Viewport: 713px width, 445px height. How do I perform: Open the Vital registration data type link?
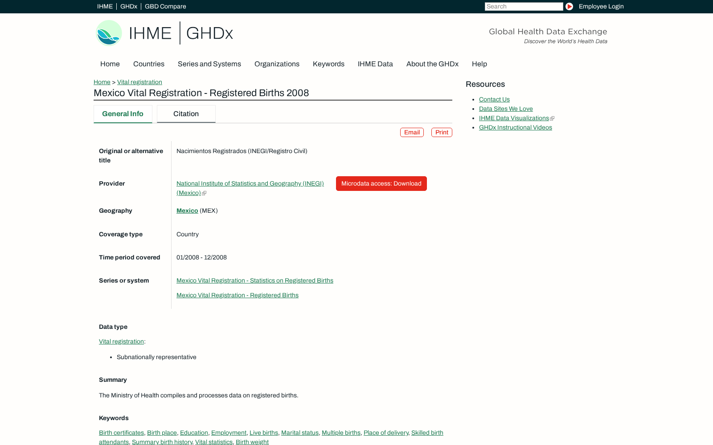tap(121, 341)
